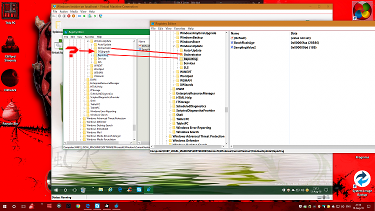Screen dimensions: 375x211
Task: Click the green Reset VM icon
Action: pyautogui.click(x=84, y=16)
